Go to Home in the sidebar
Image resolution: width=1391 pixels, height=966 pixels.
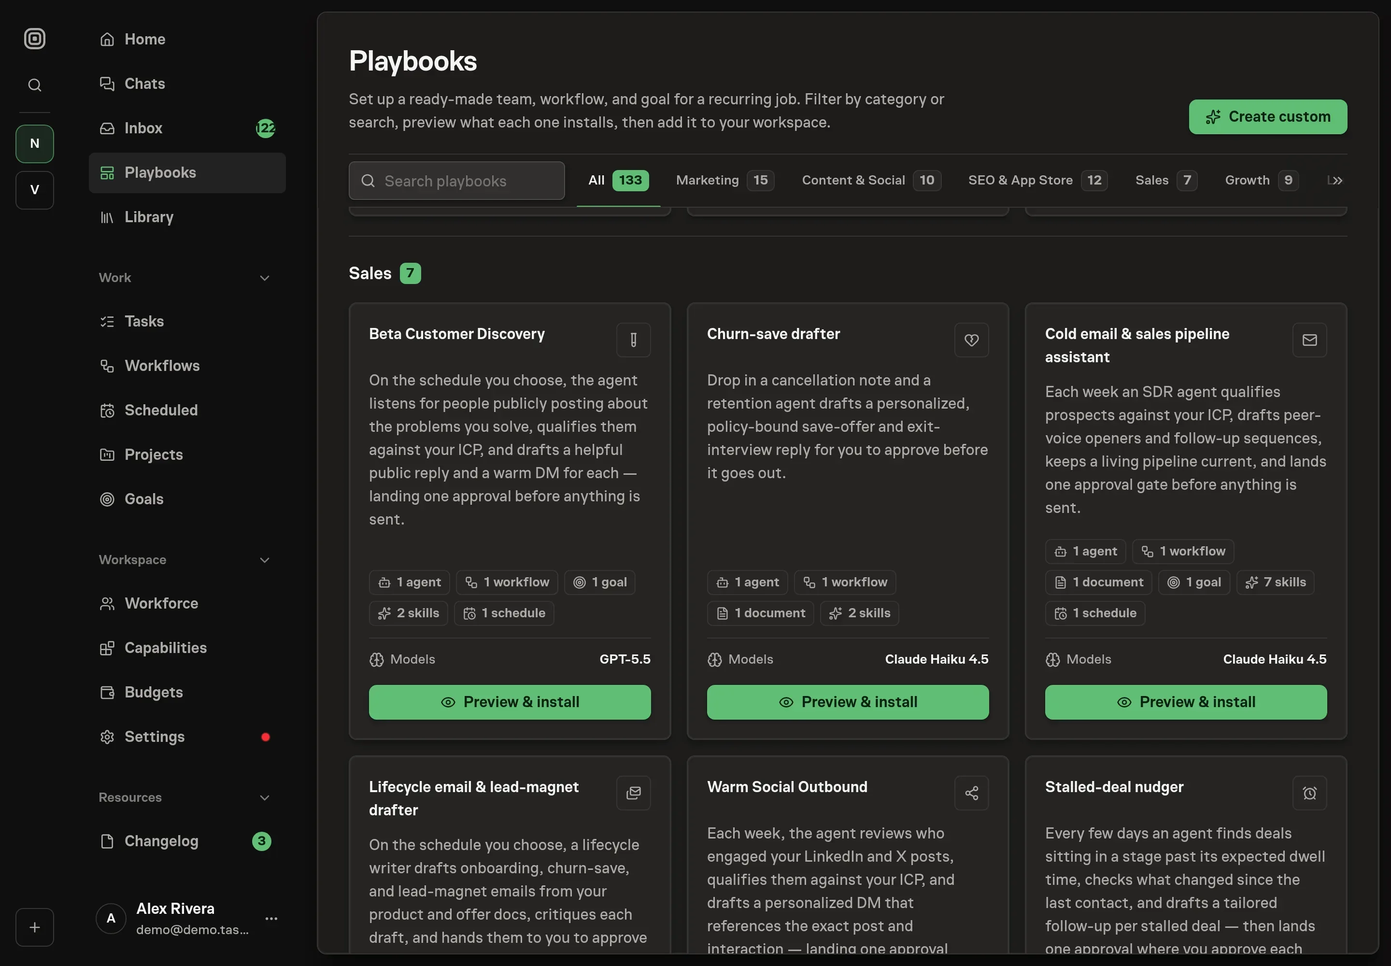point(187,39)
